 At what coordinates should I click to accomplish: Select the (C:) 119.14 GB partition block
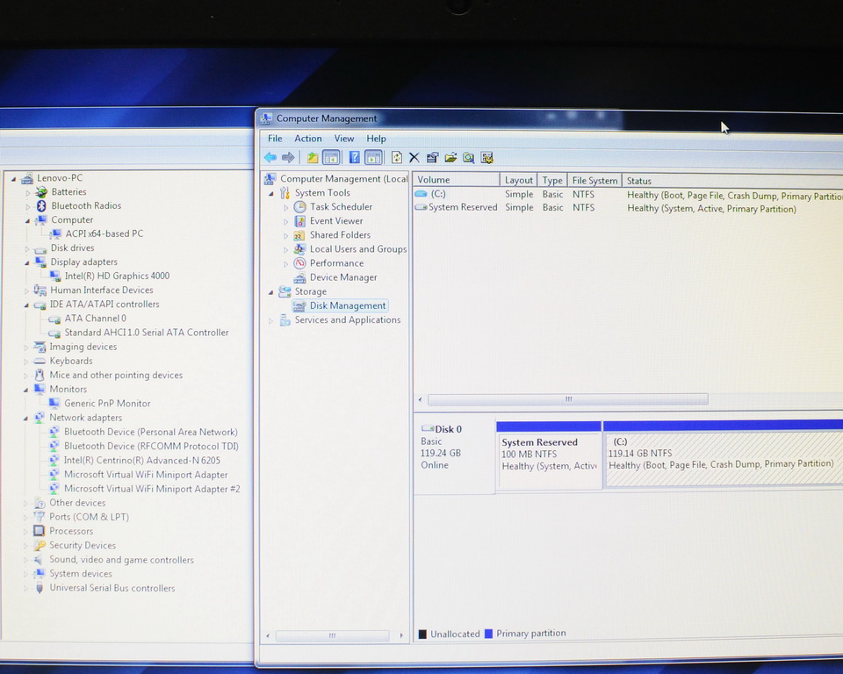(x=723, y=455)
